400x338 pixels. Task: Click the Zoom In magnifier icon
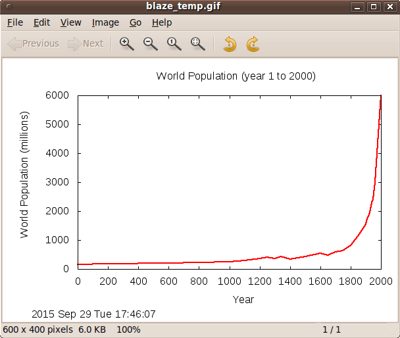(x=127, y=44)
